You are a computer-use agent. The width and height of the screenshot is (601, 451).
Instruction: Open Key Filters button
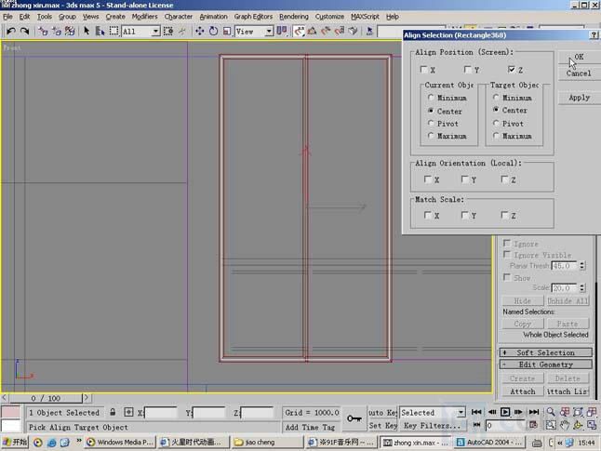click(x=432, y=425)
